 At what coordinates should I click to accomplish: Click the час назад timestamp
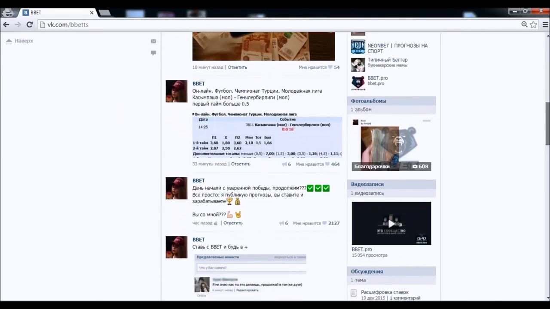coord(202,223)
